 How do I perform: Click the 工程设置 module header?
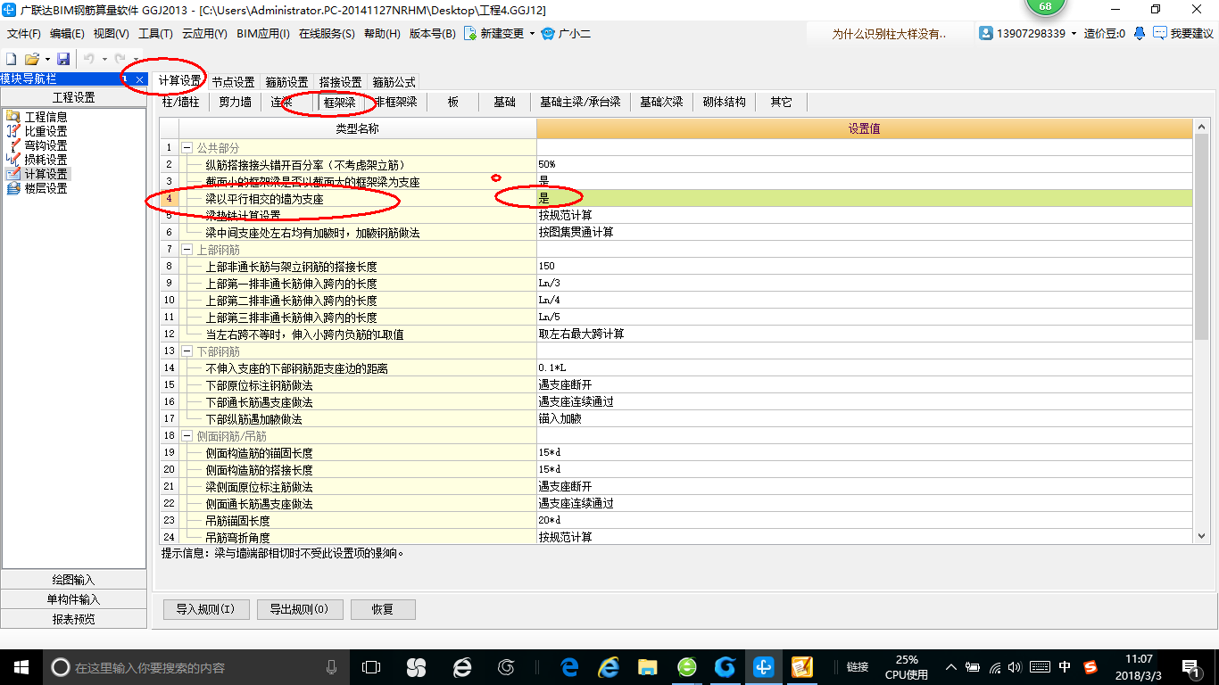[x=73, y=98]
